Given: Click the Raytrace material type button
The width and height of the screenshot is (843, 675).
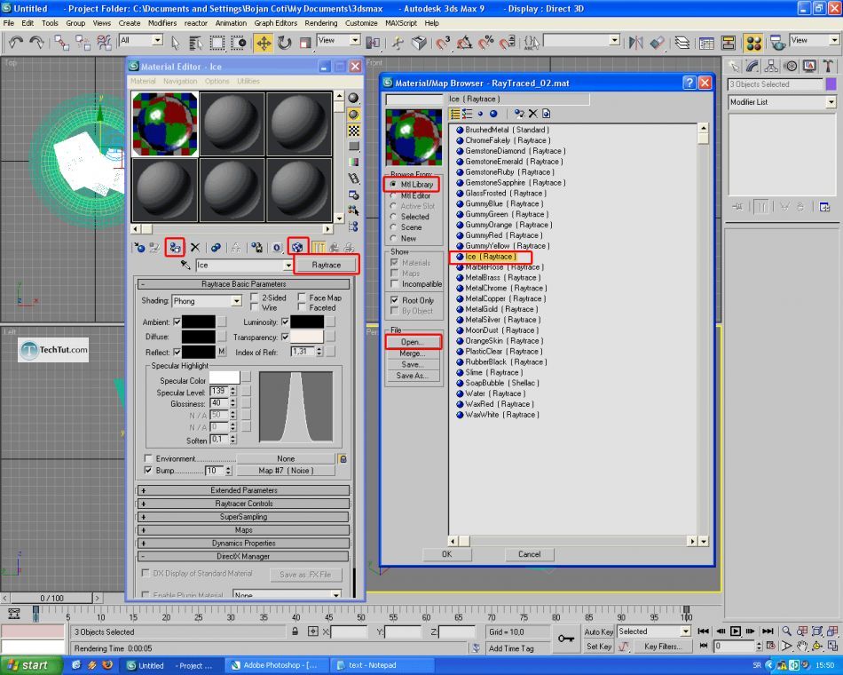Looking at the screenshot, I should (x=327, y=265).
